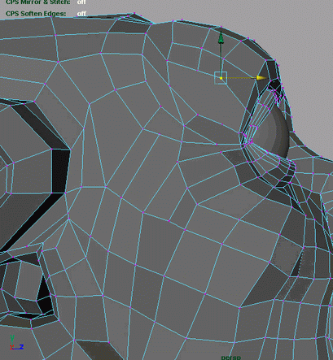This screenshot has height=360, width=333.
Task: Click the center square handle of the move manipulator
Action: 221,78
